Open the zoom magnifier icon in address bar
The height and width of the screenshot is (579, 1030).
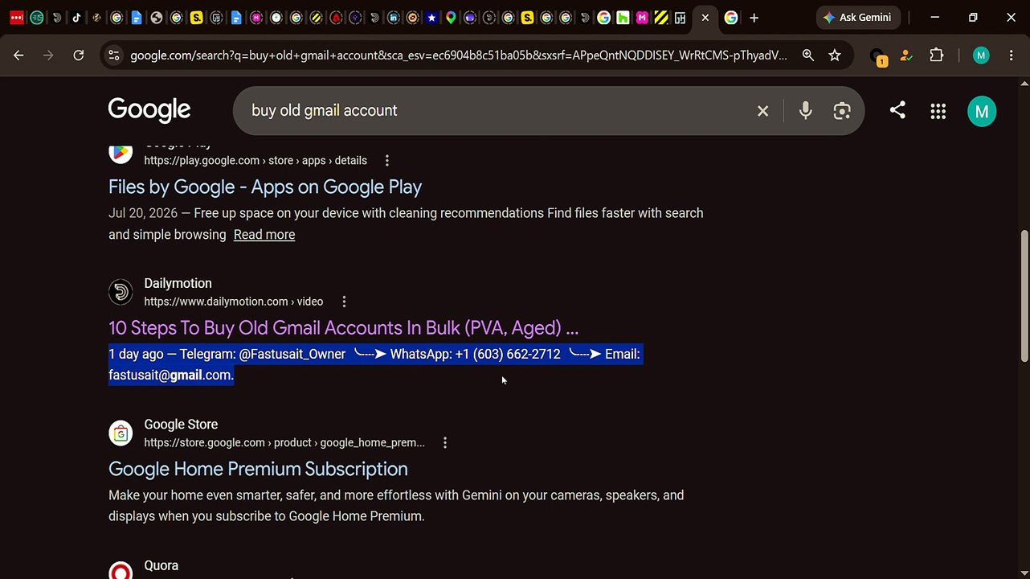coord(807,55)
